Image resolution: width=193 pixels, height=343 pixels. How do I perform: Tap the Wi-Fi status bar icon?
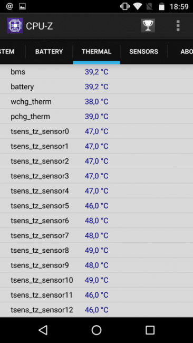click(x=138, y=6)
